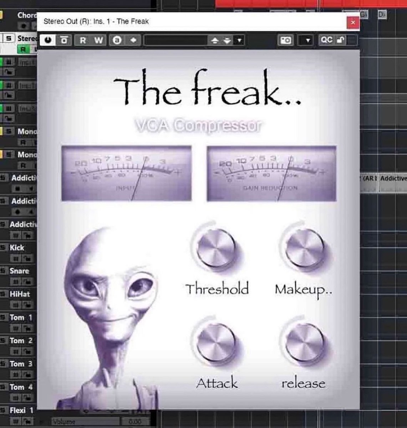Click the Threshold knob
Viewport: 407px width, 428px height.
(x=216, y=248)
